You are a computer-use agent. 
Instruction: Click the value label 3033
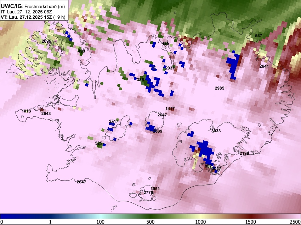(216, 131)
